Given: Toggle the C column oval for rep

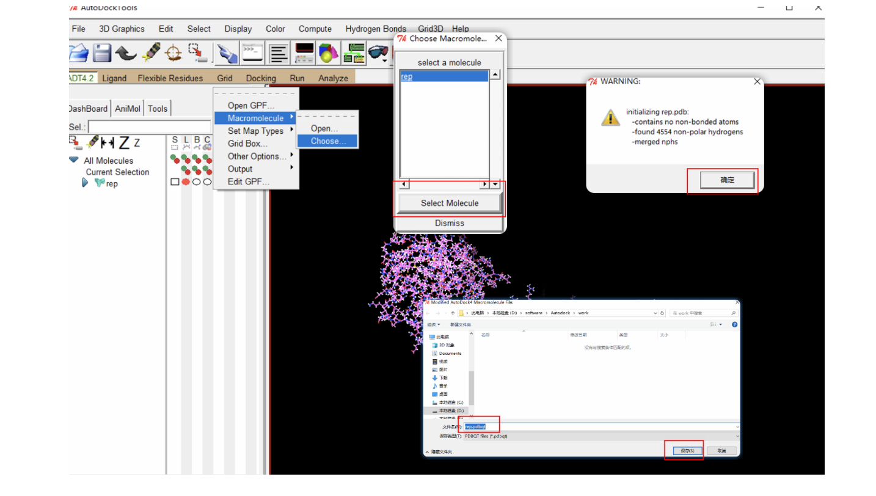Looking at the screenshot, I should [x=207, y=182].
